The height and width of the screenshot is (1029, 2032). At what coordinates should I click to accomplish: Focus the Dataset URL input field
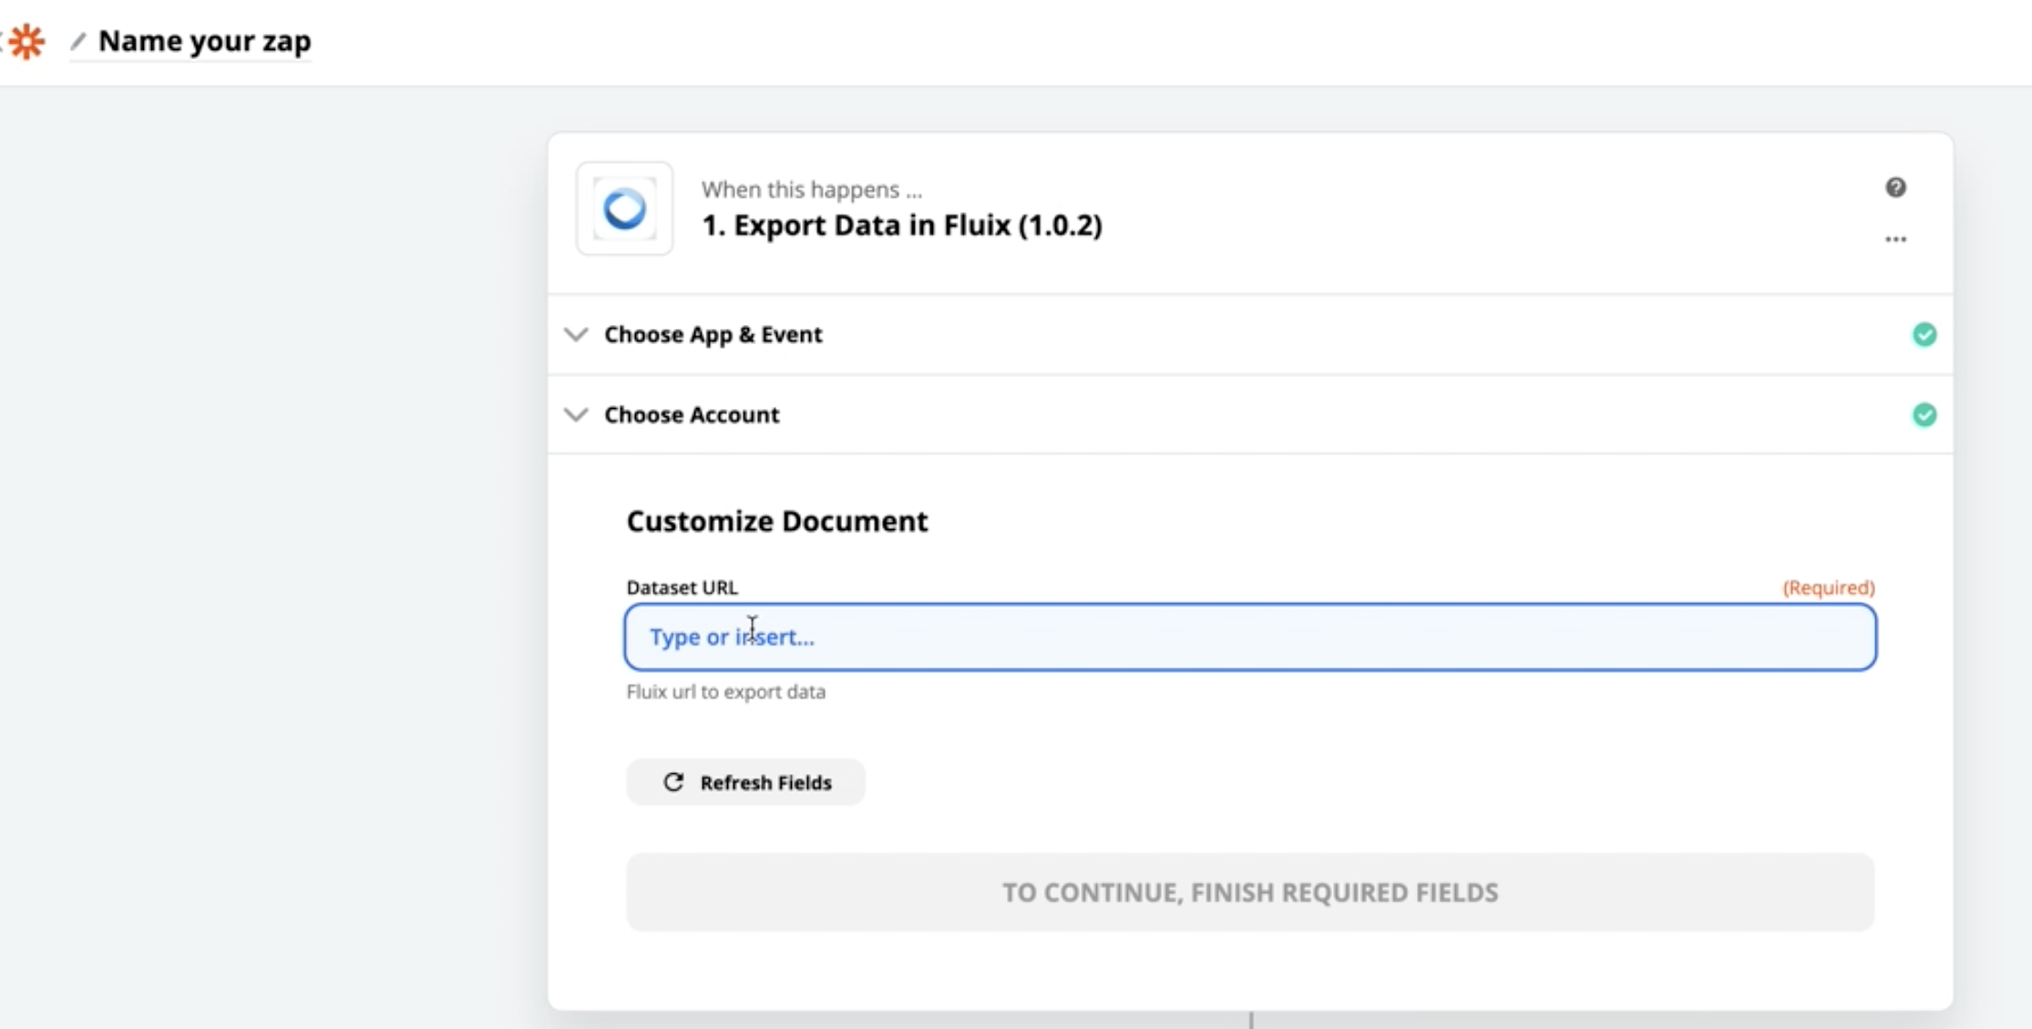point(1249,637)
